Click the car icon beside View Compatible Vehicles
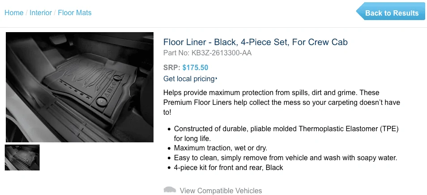The image size is (427, 195). pyautogui.click(x=170, y=190)
